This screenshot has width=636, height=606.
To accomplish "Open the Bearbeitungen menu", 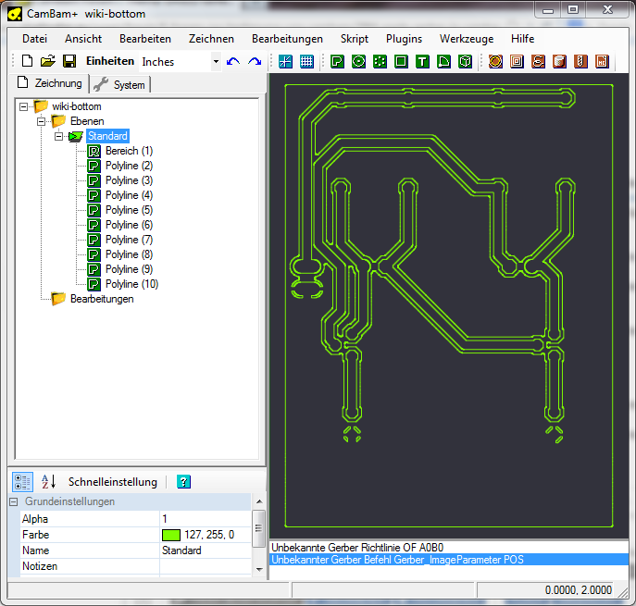I will [287, 39].
